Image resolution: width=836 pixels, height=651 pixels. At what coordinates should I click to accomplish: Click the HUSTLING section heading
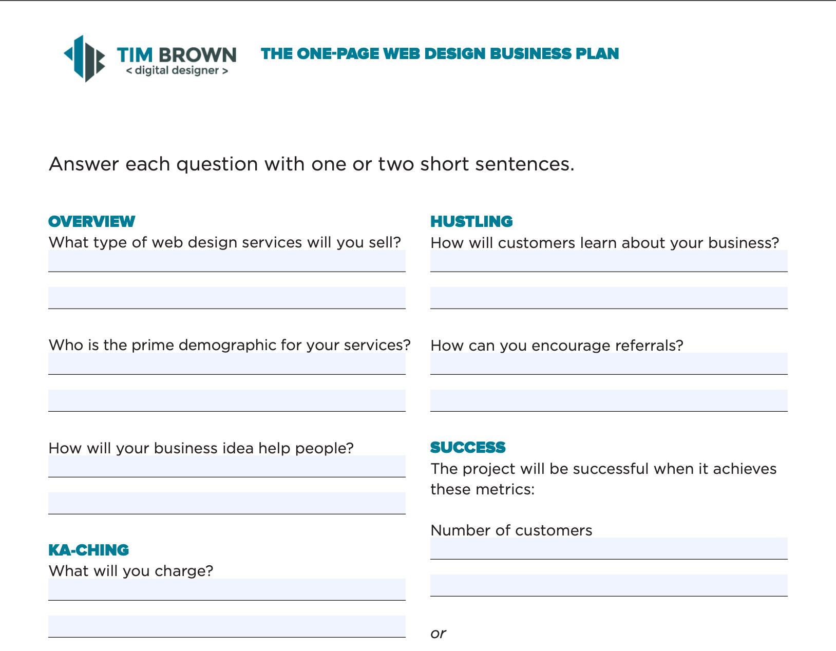tap(471, 221)
